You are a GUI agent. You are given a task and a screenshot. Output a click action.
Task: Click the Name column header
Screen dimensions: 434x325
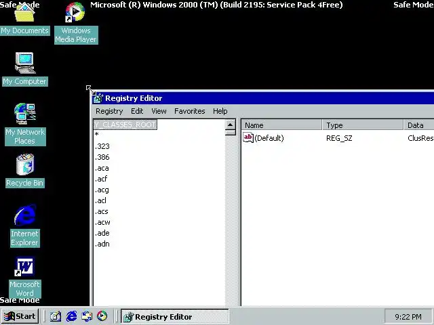(281, 125)
